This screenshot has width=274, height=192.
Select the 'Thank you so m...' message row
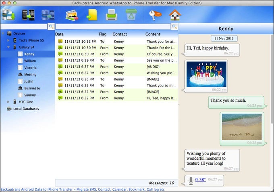click(x=117, y=85)
